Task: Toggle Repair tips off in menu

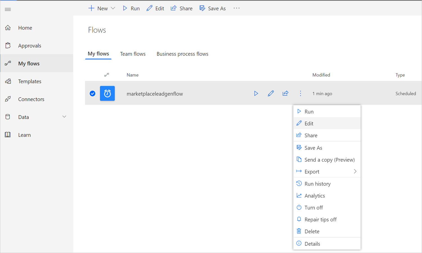Action: [320, 219]
